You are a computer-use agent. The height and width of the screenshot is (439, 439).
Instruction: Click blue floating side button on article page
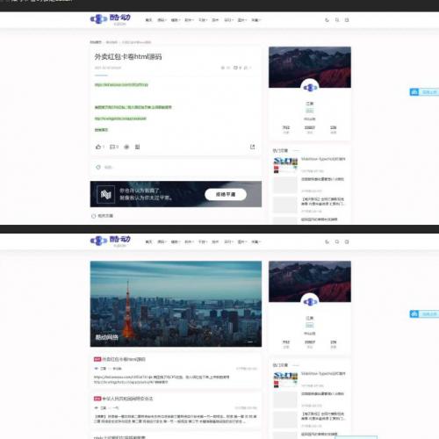(424, 92)
